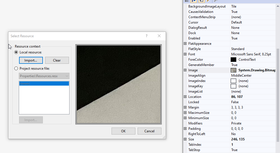The height and width of the screenshot is (153, 280).
Task: Click the Modifiers value Private
Action: coord(236,123)
